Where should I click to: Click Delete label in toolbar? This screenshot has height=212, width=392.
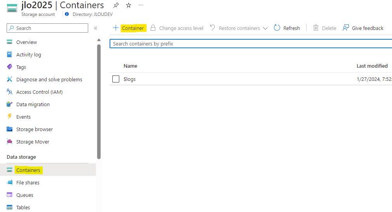point(329,28)
